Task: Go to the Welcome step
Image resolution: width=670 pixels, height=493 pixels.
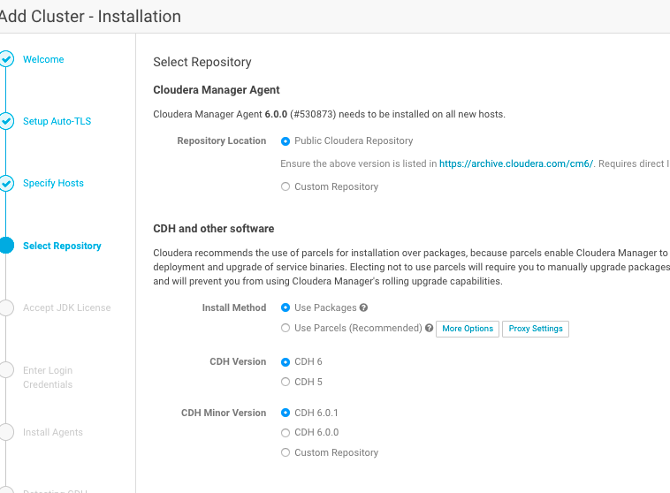Action: tap(43, 59)
